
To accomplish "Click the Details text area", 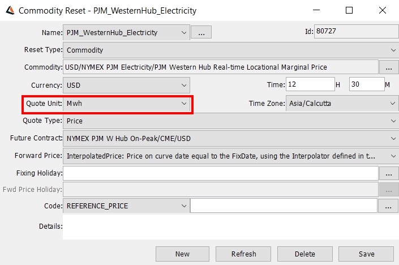I will pos(231,226).
